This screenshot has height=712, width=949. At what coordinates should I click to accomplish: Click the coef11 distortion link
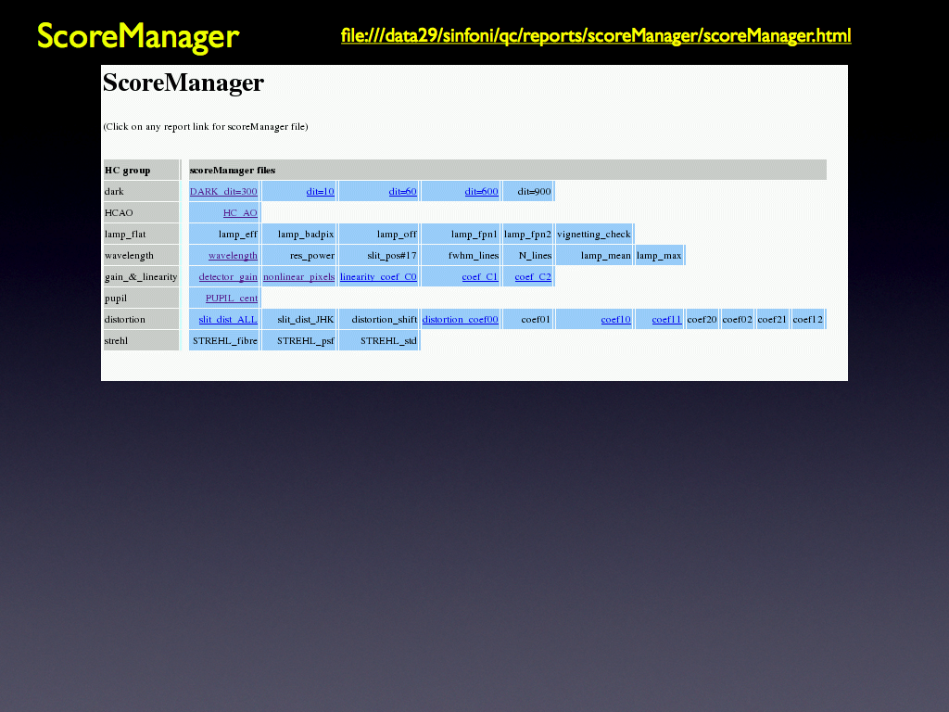(666, 320)
